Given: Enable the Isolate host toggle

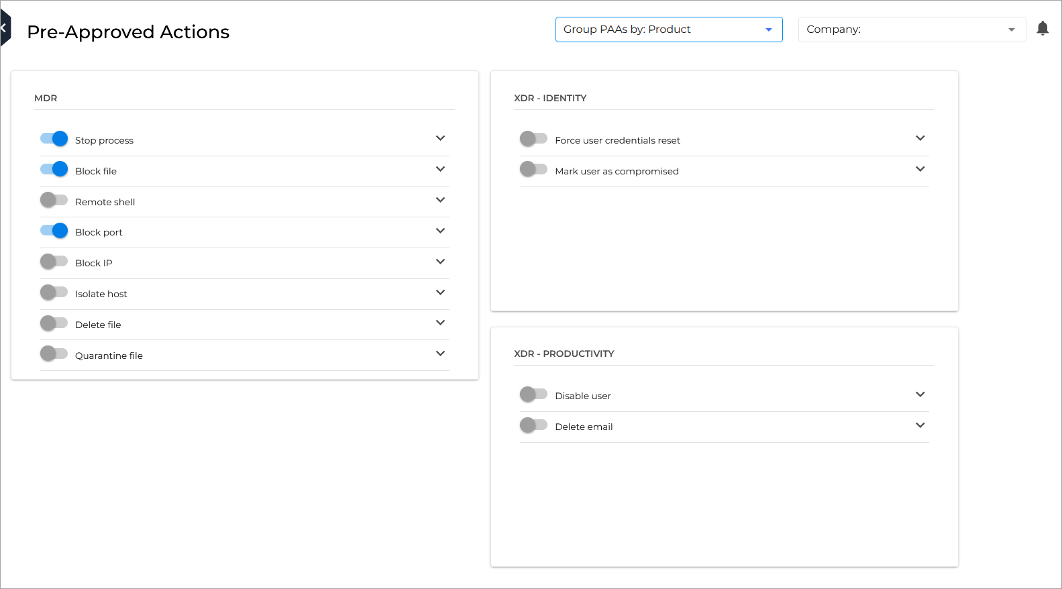Looking at the screenshot, I should click(x=54, y=292).
